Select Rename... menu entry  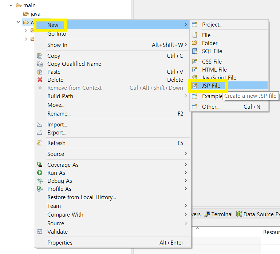(112, 113)
